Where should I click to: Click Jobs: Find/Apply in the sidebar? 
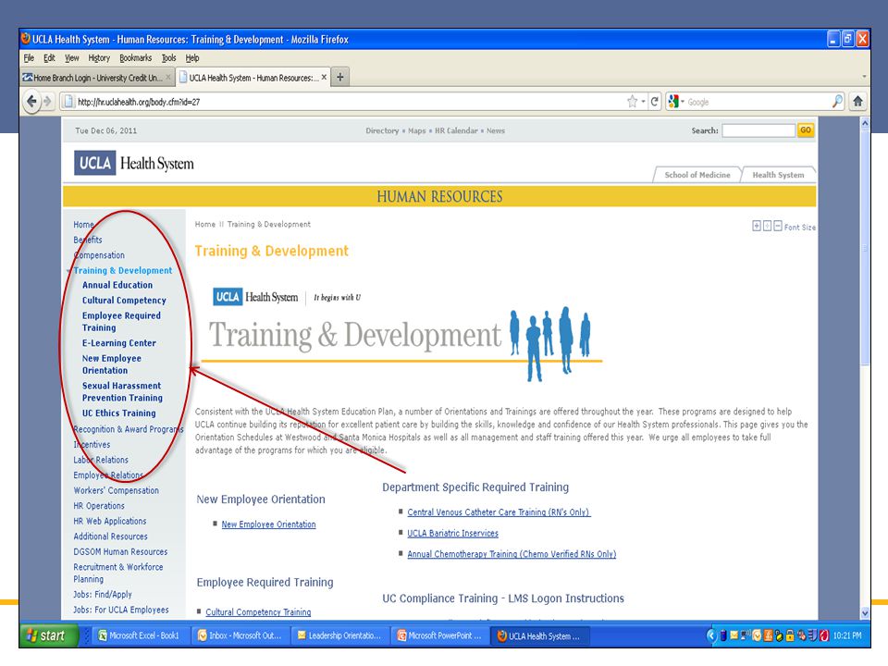coord(103,594)
